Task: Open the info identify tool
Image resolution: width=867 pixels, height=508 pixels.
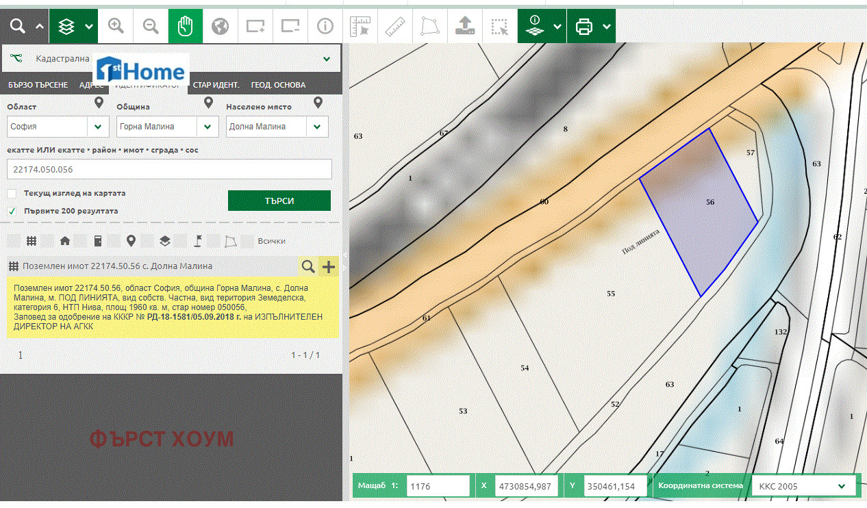Action: (x=325, y=27)
